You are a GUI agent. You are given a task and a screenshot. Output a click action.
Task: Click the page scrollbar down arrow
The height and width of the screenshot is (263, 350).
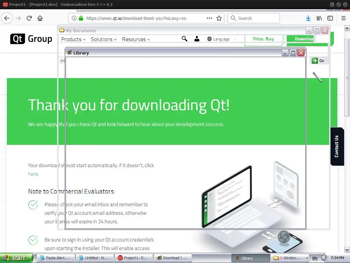click(347, 250)
